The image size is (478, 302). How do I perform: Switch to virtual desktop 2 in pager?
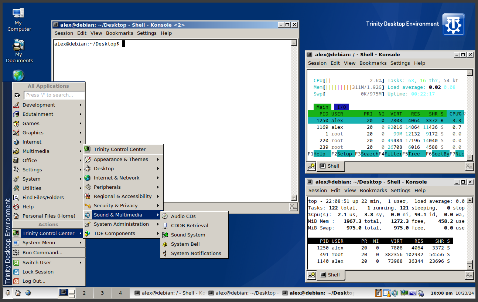(84, 293)
